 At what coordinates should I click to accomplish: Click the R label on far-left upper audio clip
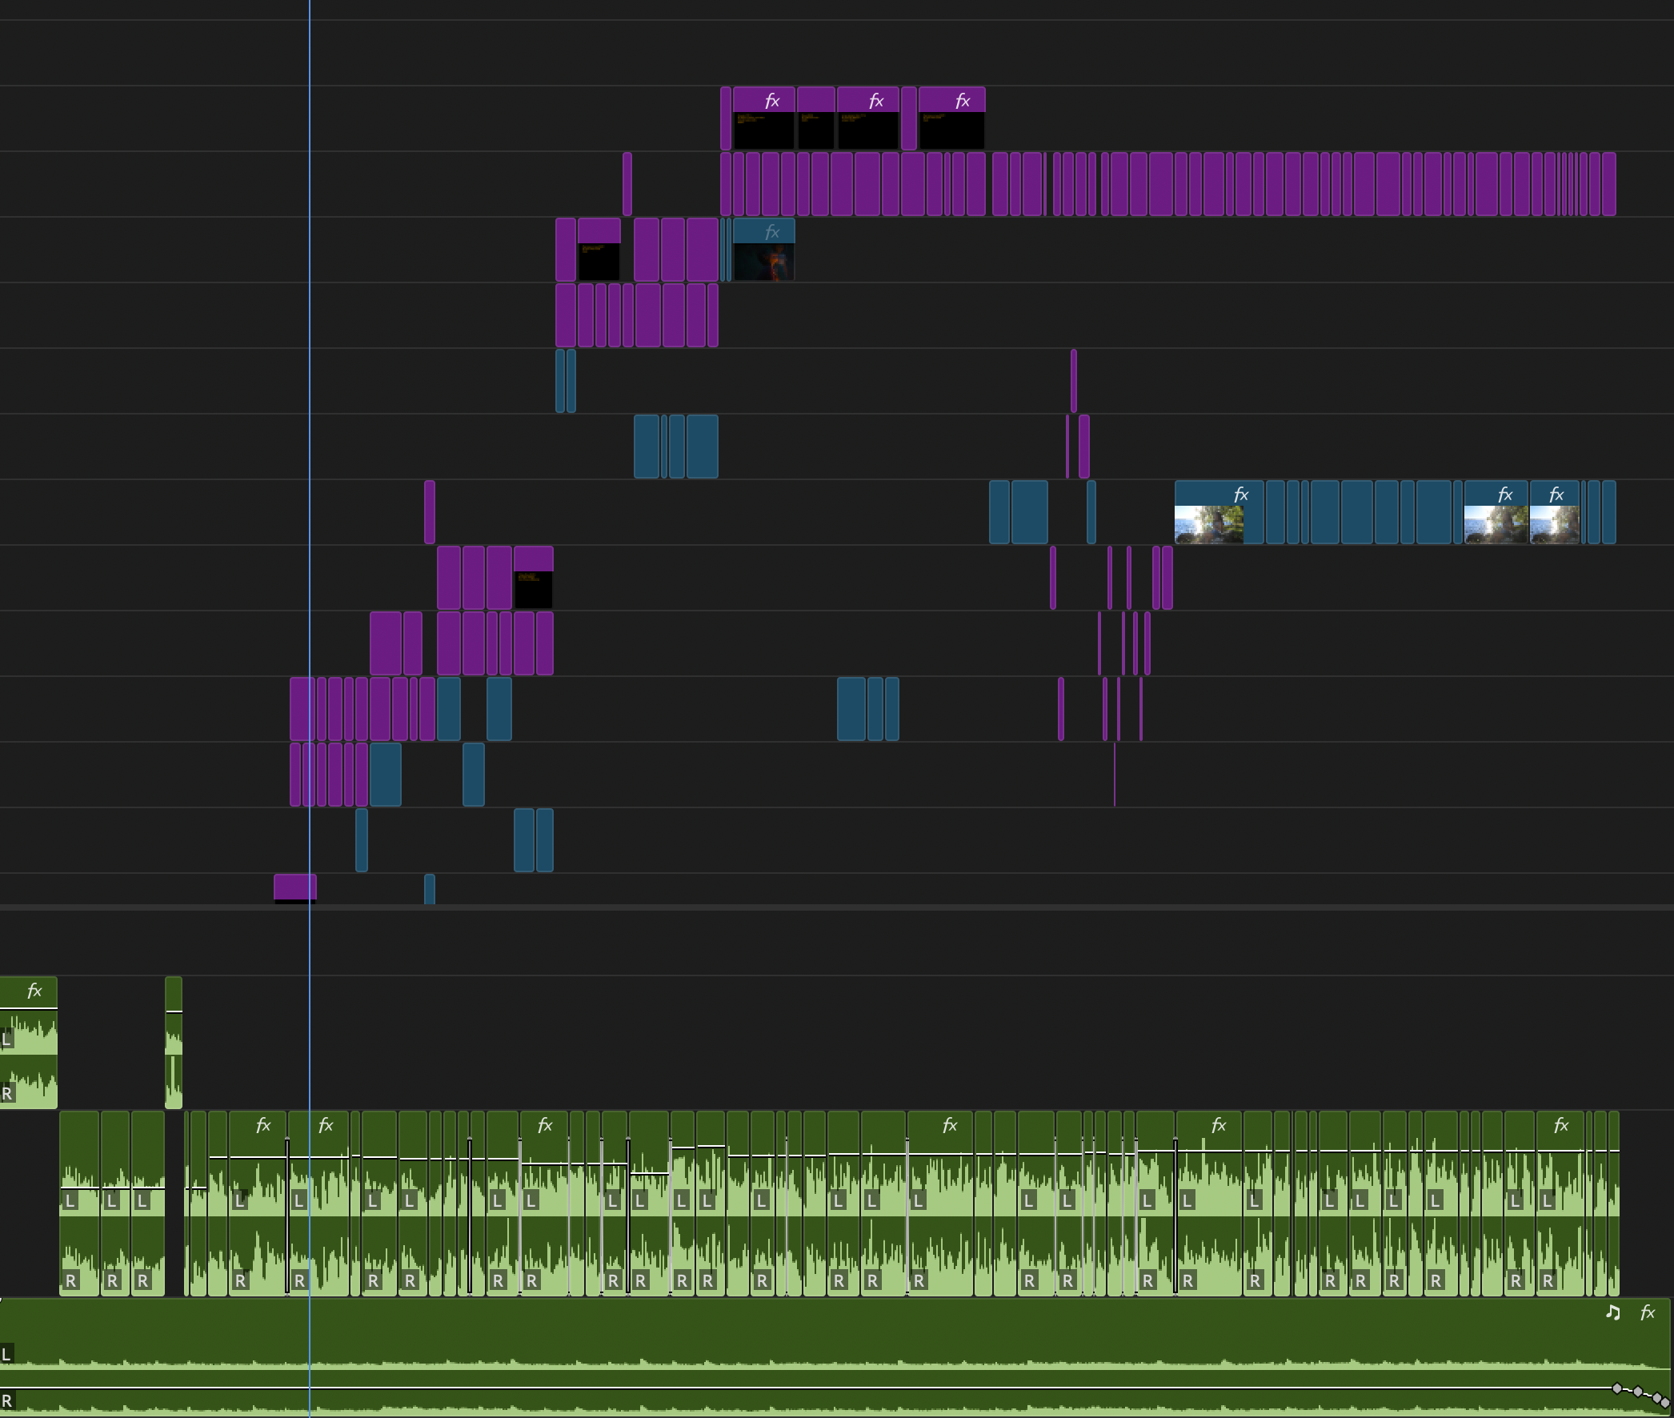6,1093
